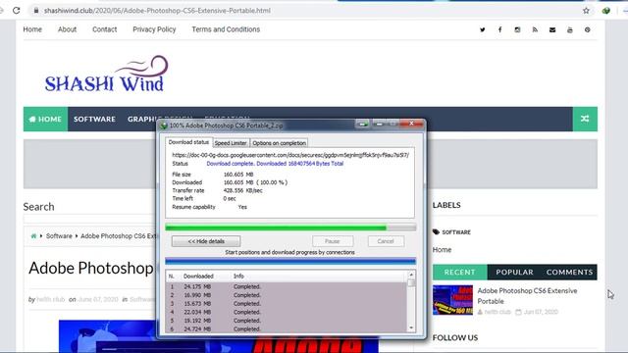Click the June 07, 2020 post date
The width and height of the screenshot is (628, 353).
pyautogui.click(x=98, y=299)
